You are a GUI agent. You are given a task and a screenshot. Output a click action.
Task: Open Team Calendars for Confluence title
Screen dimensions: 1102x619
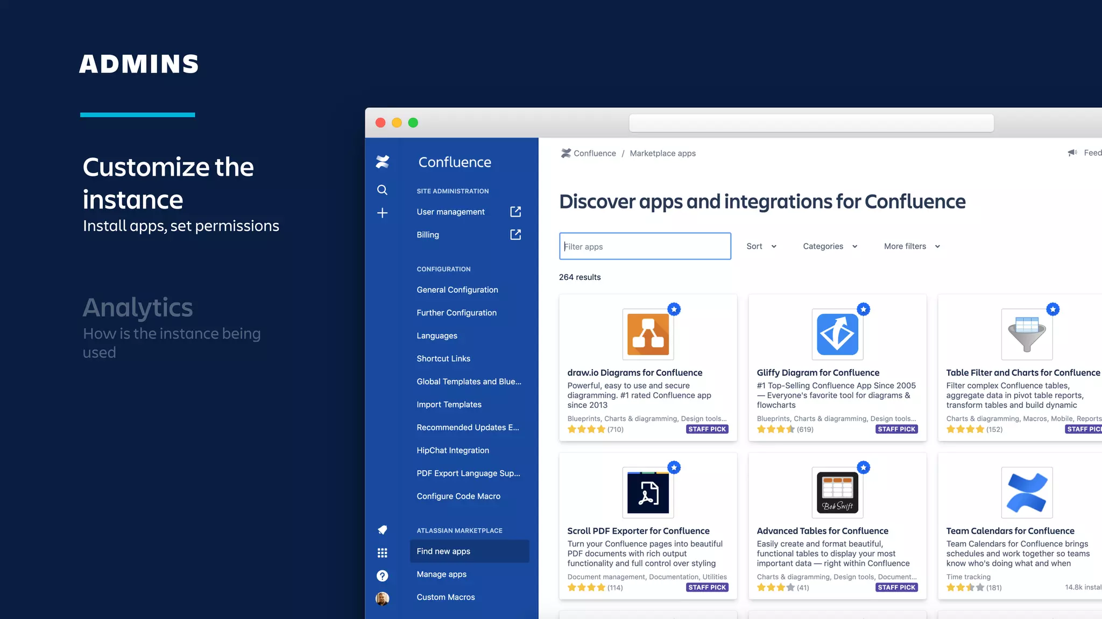1010,531
